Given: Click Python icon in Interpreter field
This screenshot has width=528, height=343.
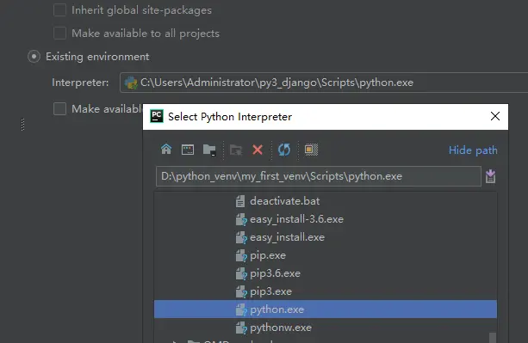Looking at the screenshot, I should (x=131, y=83).
